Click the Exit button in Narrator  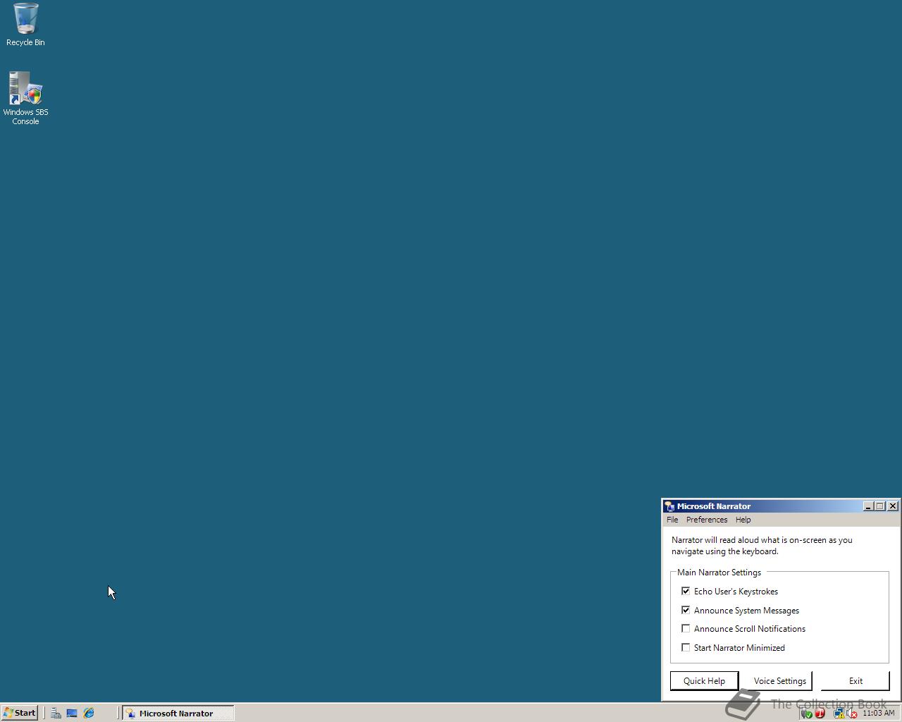(x=855, y=680)
